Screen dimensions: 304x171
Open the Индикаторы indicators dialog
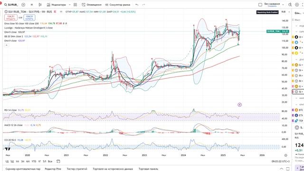(x=57, y=5)
